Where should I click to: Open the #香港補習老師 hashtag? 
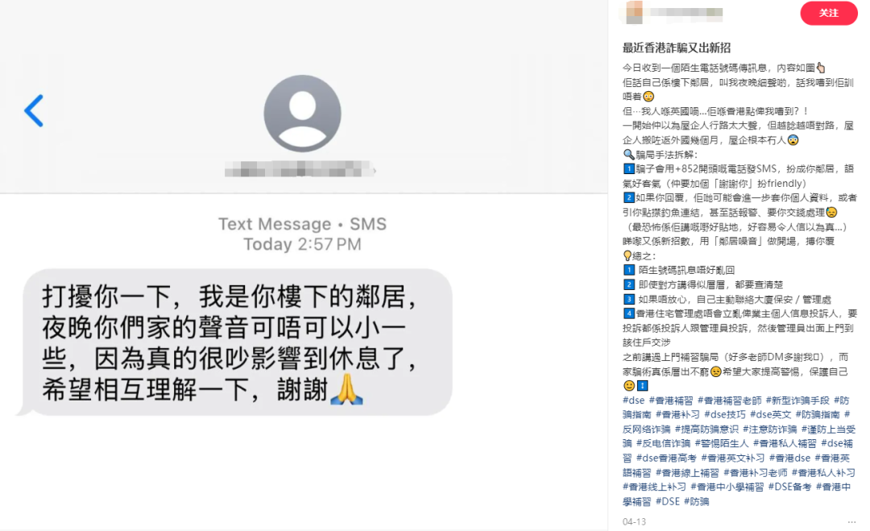coord(729,400)
